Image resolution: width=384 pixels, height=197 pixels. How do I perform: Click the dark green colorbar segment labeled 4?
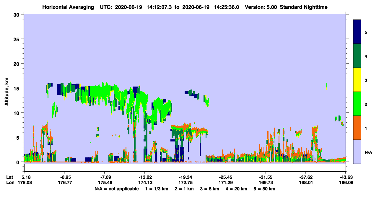357,56
